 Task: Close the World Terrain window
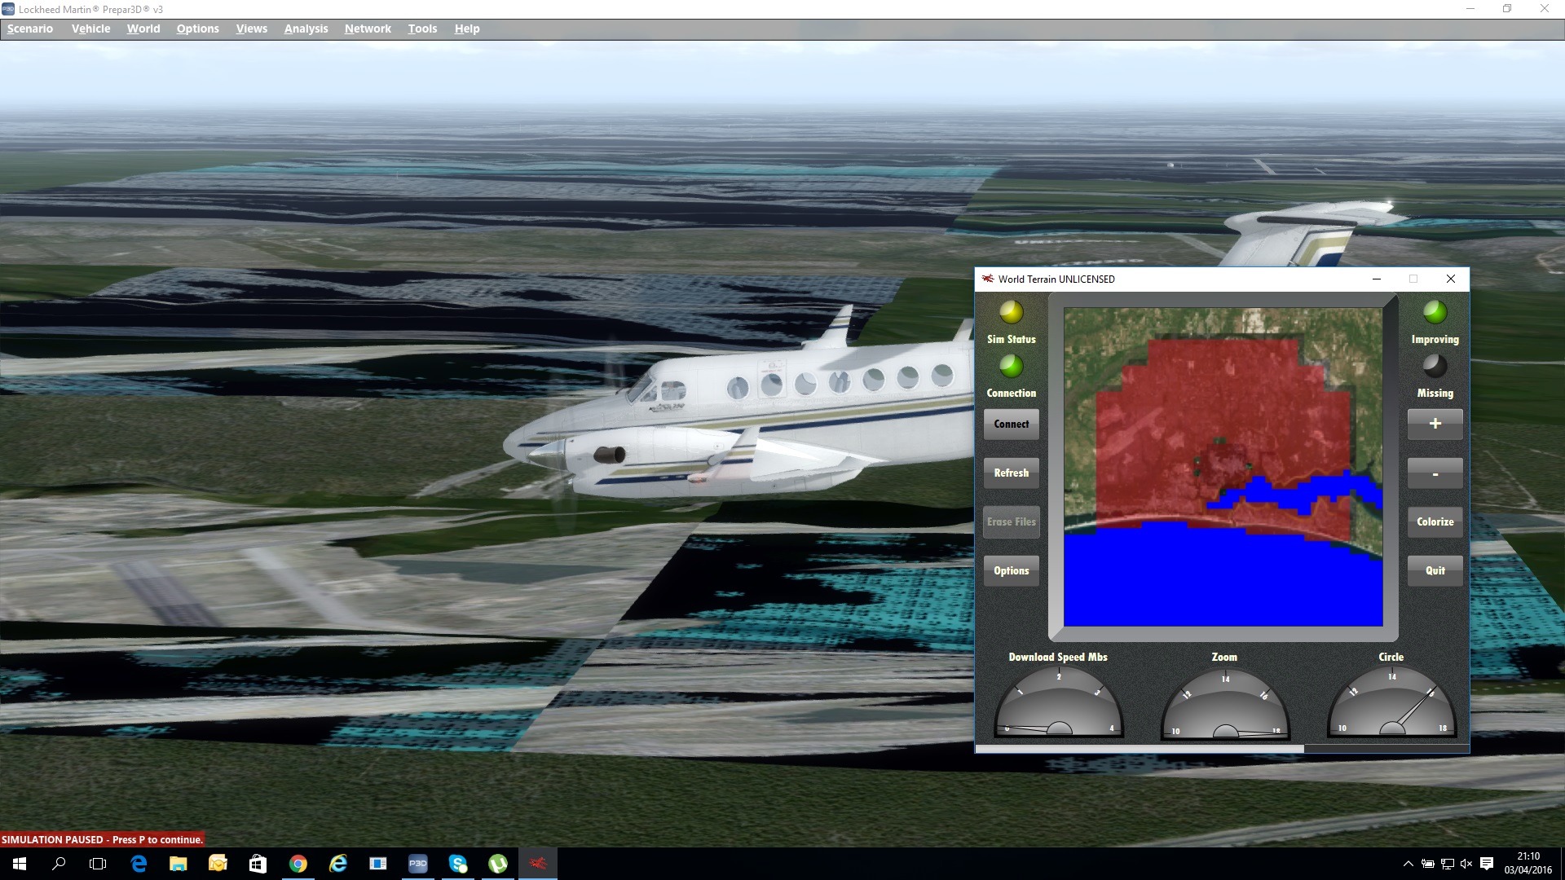[1451, 279]
